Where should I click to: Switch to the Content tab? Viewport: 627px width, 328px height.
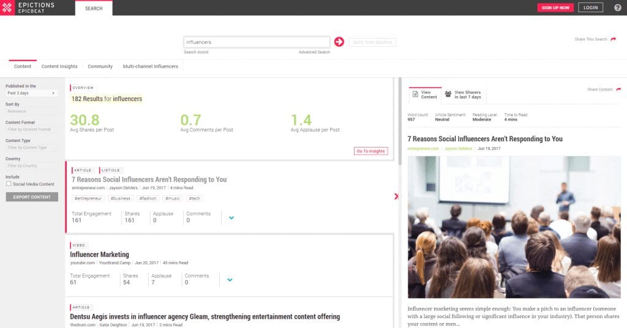[23, 66]
